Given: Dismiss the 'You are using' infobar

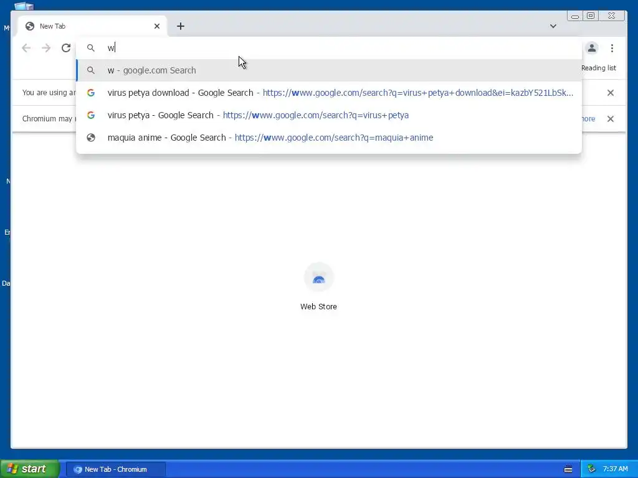Looking at the screenshot, I should coord(611,93).
